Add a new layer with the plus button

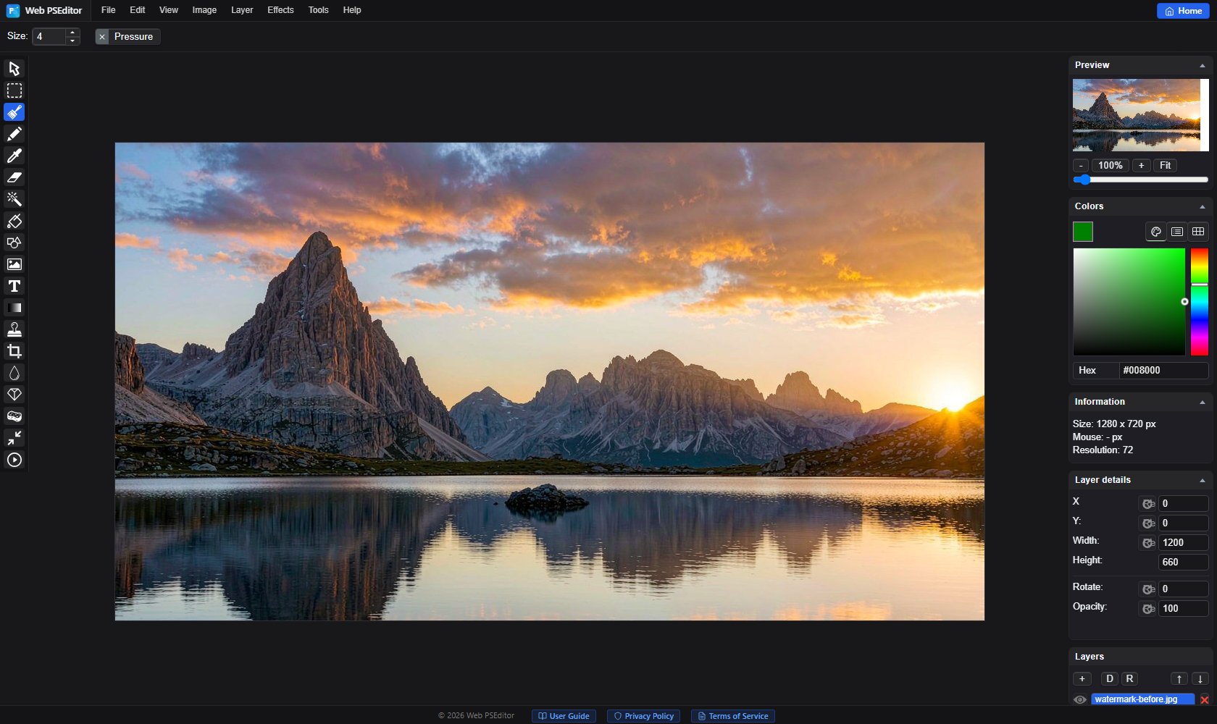1082,678
